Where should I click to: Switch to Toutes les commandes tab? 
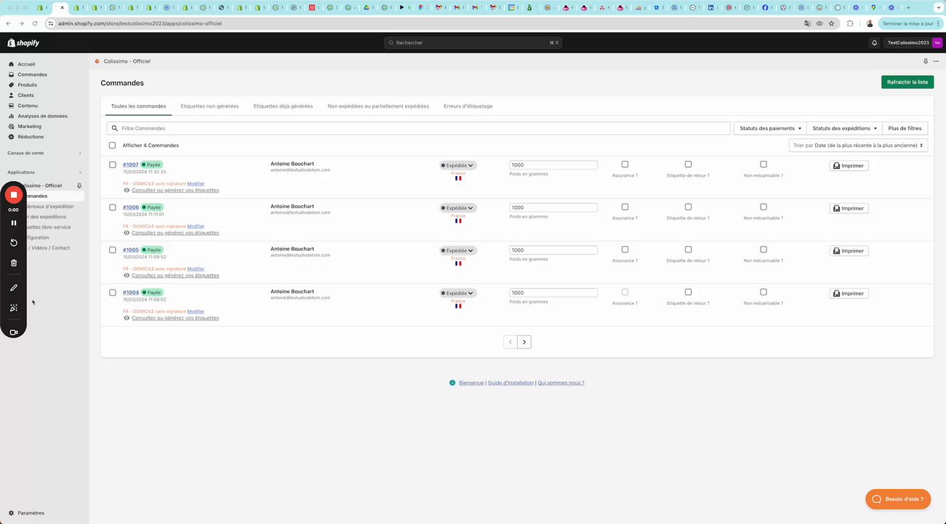138,106
